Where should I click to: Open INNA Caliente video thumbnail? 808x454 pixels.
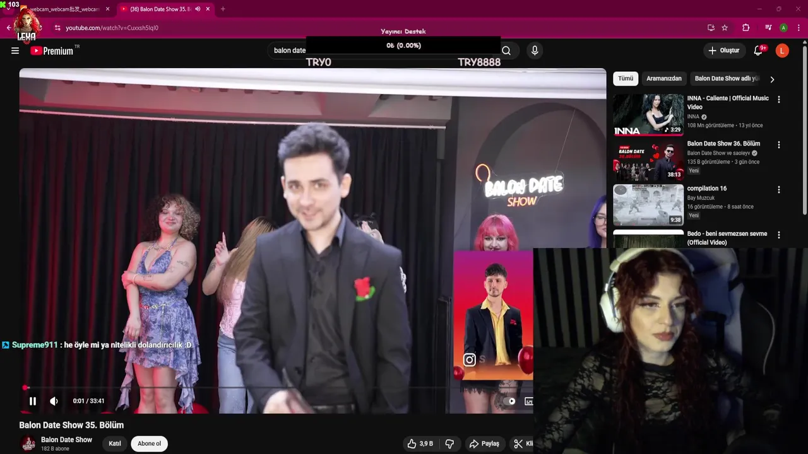pyautogui.click(x=648, y=115)
